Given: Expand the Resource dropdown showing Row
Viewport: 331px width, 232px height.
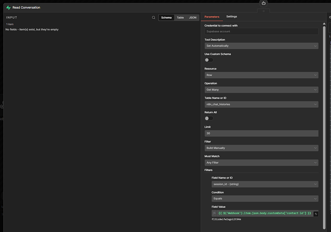Looking at the screenshot, I should (261, 75).
